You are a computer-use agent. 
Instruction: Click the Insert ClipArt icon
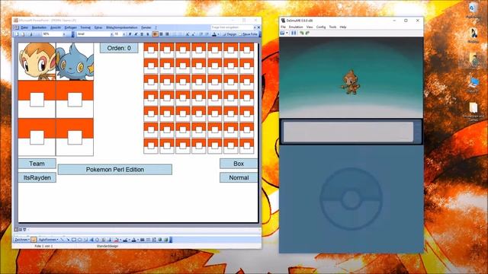pyautogui.click(x=104, y=240)
